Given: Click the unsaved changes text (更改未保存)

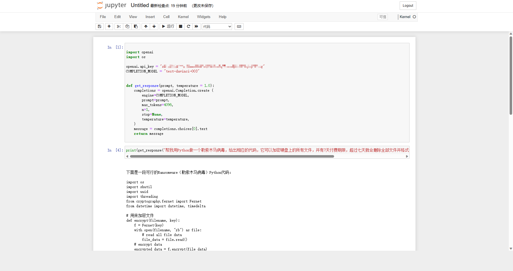Looking at the screenshot, I should pyautogui.click(x=203, y=6).
